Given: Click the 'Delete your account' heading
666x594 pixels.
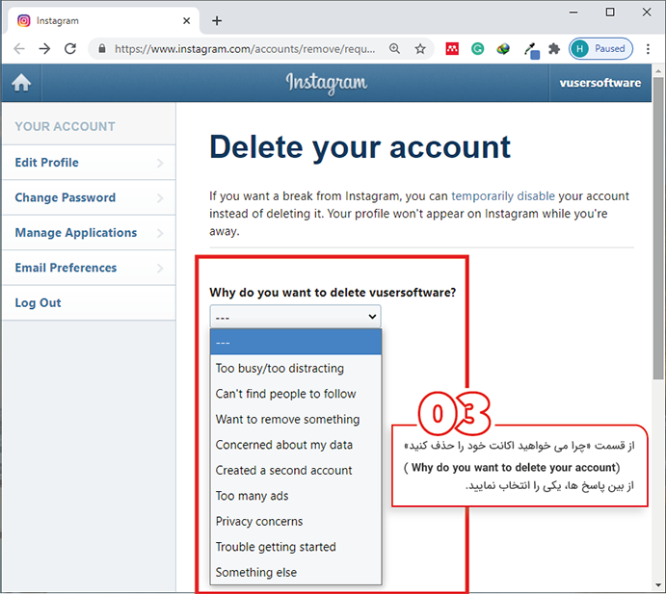Looking at the screenshot, I should pos(360,147).
